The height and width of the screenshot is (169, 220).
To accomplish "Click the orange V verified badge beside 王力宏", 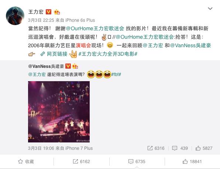I will [49, 12].
